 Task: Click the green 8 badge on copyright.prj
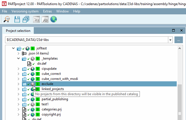[x=38, y=115]
